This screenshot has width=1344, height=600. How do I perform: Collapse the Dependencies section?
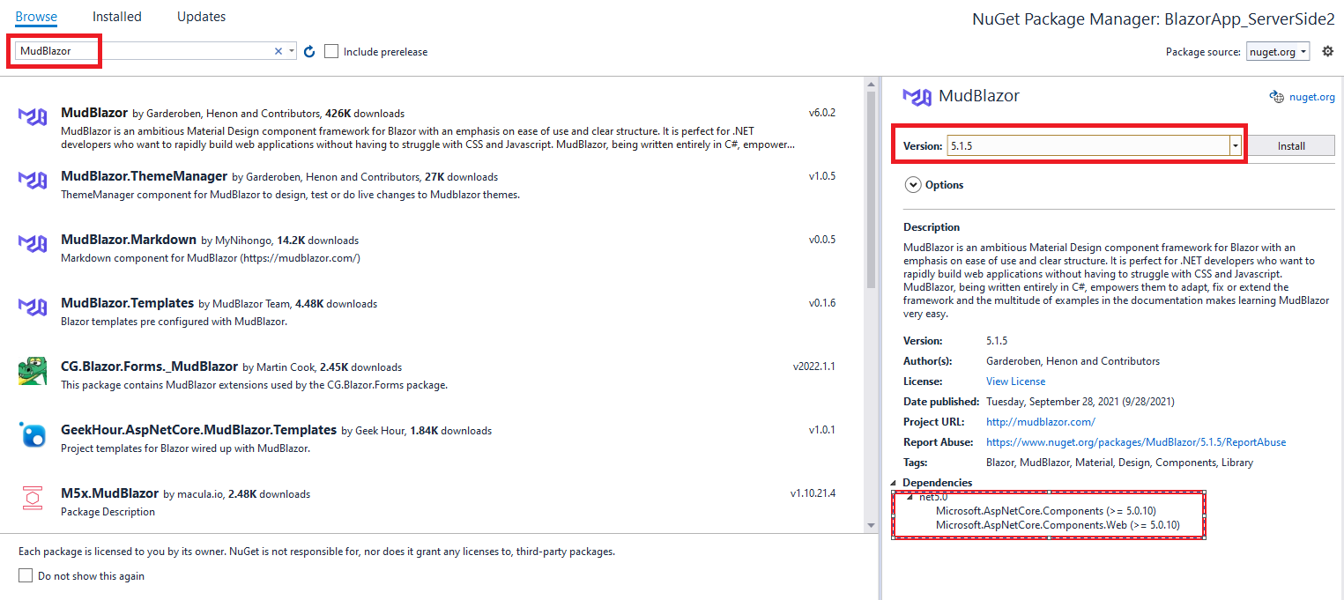[894, 483]
